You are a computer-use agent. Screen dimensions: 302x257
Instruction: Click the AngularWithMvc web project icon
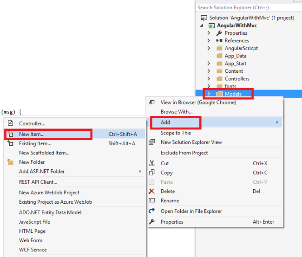pos(211,26)
